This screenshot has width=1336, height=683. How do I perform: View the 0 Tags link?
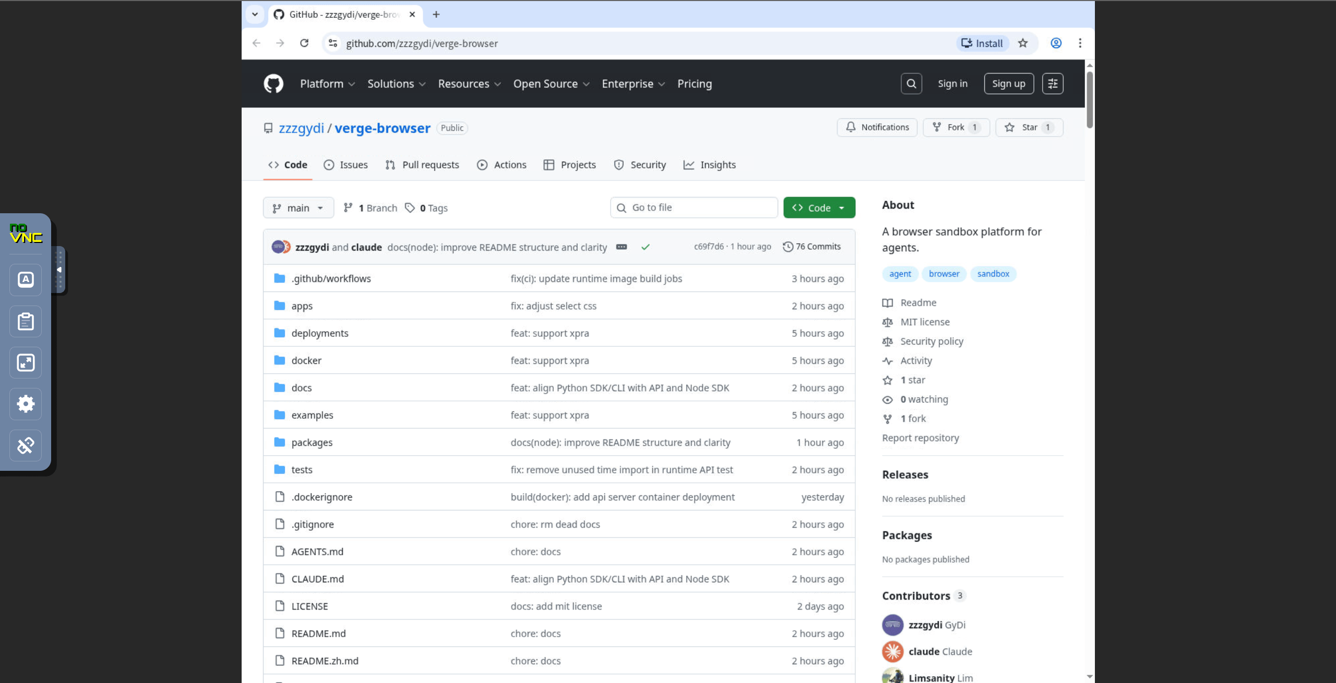(426, 208)
